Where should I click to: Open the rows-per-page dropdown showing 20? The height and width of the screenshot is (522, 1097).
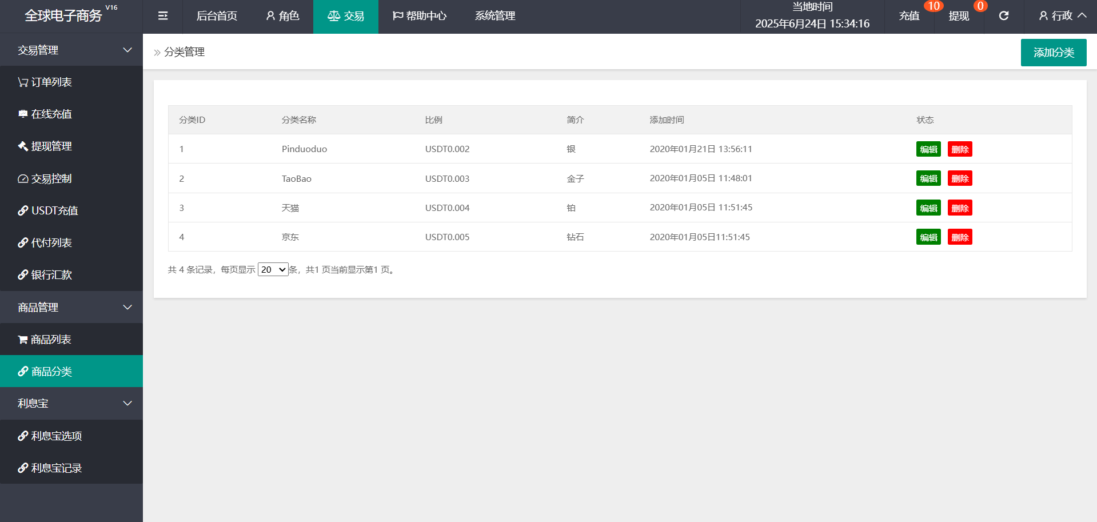click(273, 269)
